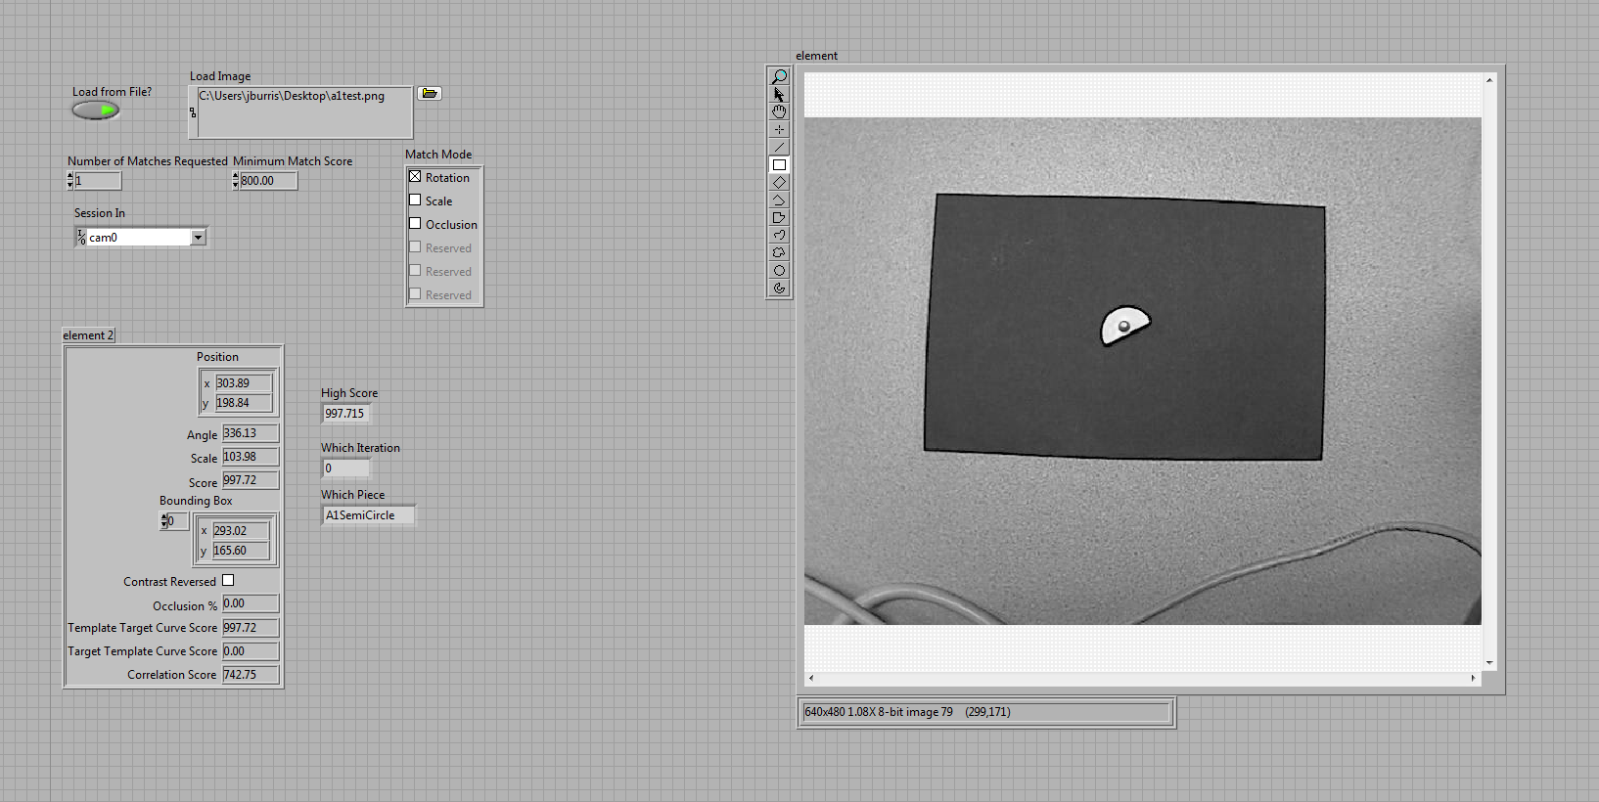This screenshot has width=1599, height=802.
Task: Click the Target Template Curve Score value
Action: tap(251, 651)
